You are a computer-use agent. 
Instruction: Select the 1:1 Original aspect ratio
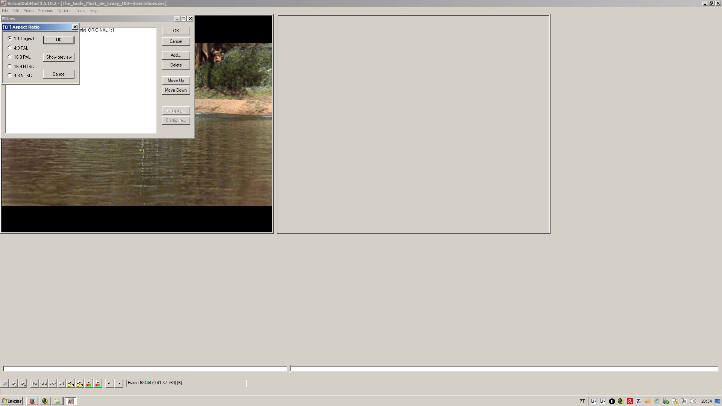coord(9,38)
